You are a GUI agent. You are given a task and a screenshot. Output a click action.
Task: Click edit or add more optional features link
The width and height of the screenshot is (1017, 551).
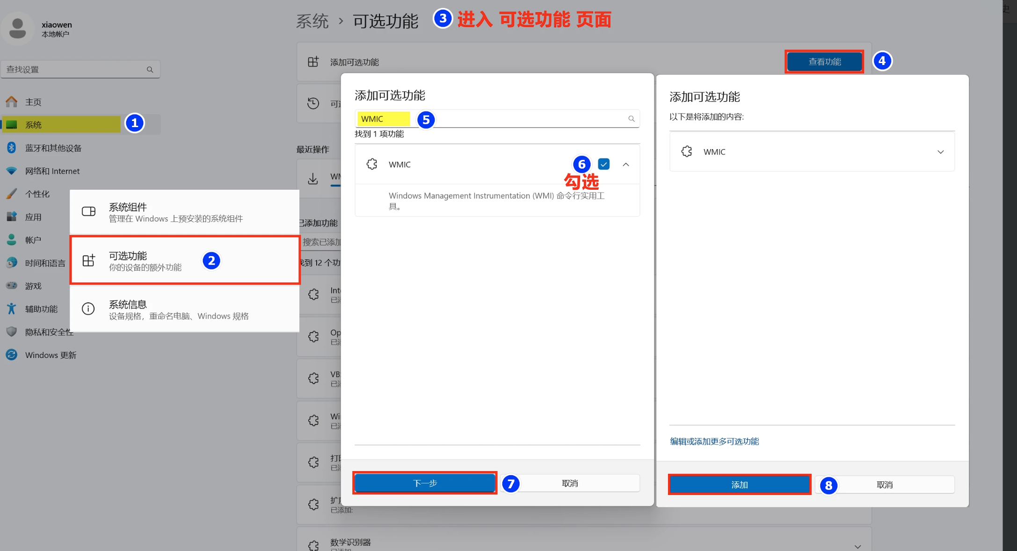[714, 441]
